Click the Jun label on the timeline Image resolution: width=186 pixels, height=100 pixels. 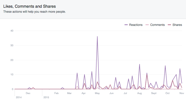click(111, 93)
